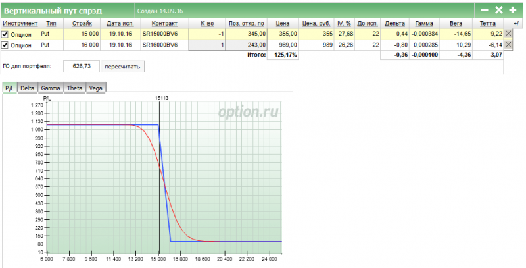Viewport: 526px width, 268px height.
Task: Click the IV value 26,26
Action: pyautogui.click(x=346, y=45)
